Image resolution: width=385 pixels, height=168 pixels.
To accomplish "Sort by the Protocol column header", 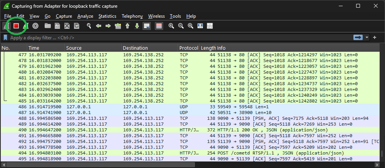I will coord(189,48).
